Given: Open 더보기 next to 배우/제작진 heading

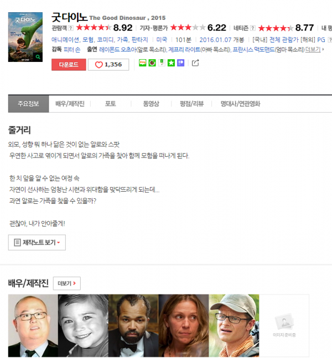Looking at the screenshot, I should (67, 283).
